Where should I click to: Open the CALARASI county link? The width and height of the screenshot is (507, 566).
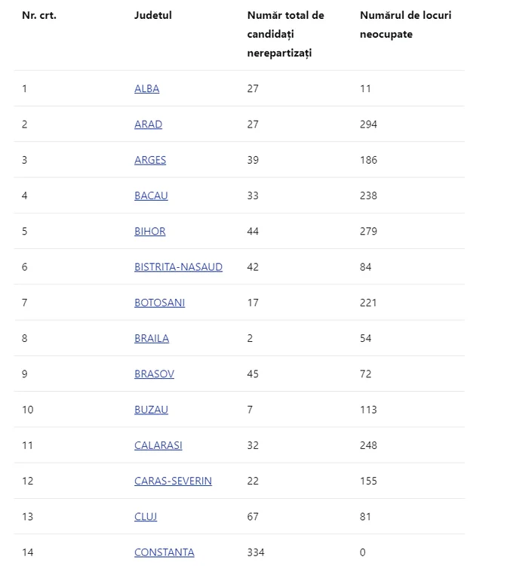click(x=158, y=445)
